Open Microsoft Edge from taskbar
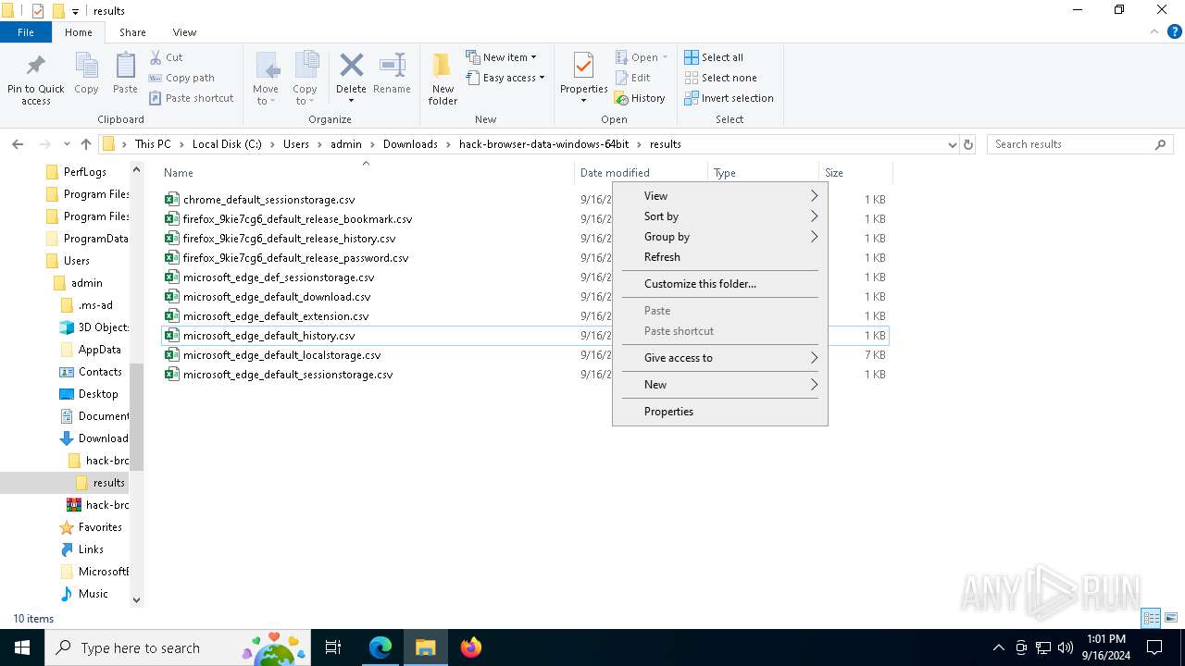Viewport: 1185px width, 666px height. (x=380, y=647)
